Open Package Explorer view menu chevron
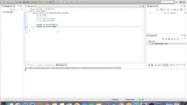Viewport: 187px width, 105px height. (x=21, y=9)
